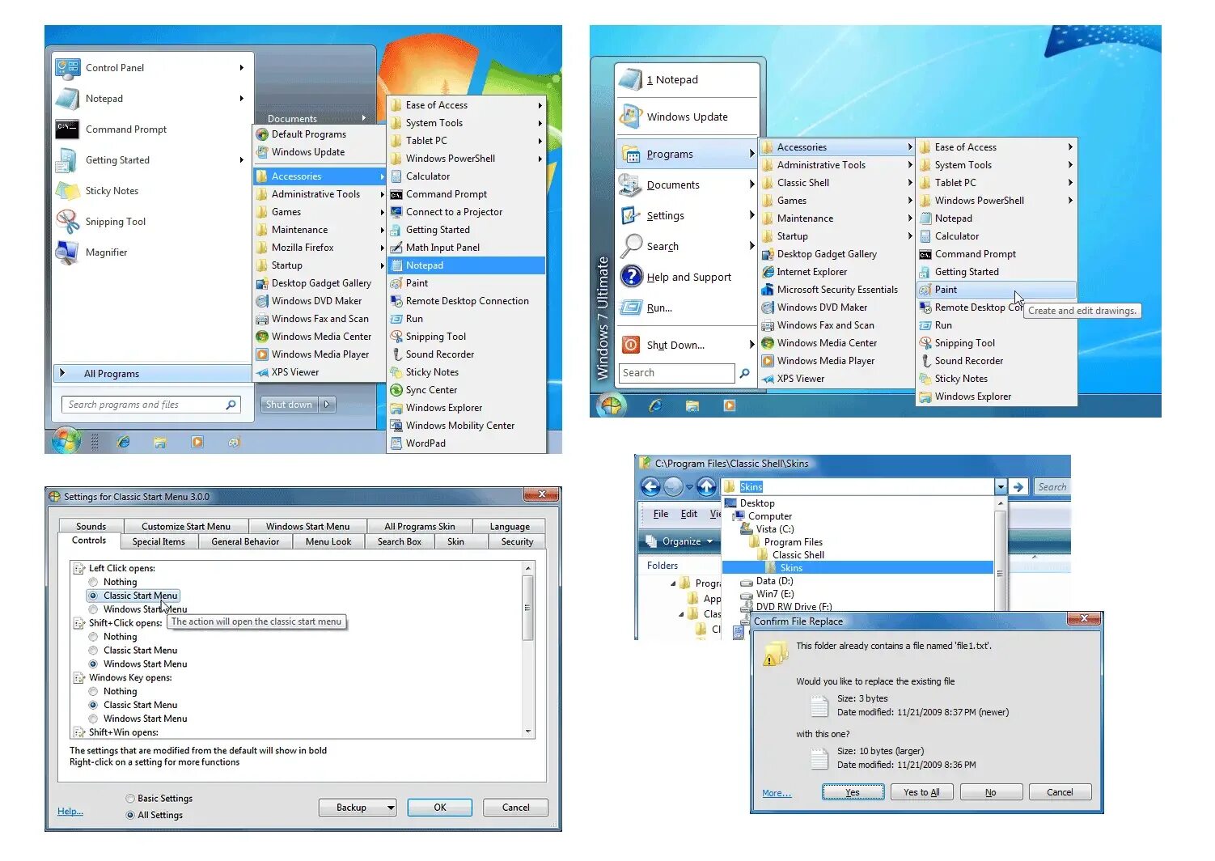Click the Help and Support icon in classic menu
Screen dimensions: 1215x861
[x=631, y=277]
